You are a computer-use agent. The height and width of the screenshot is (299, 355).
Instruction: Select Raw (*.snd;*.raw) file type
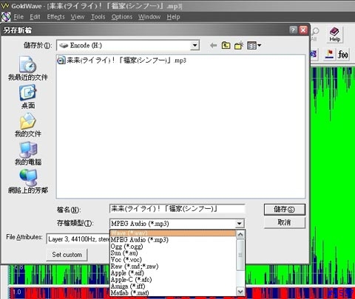click(173, 266)
